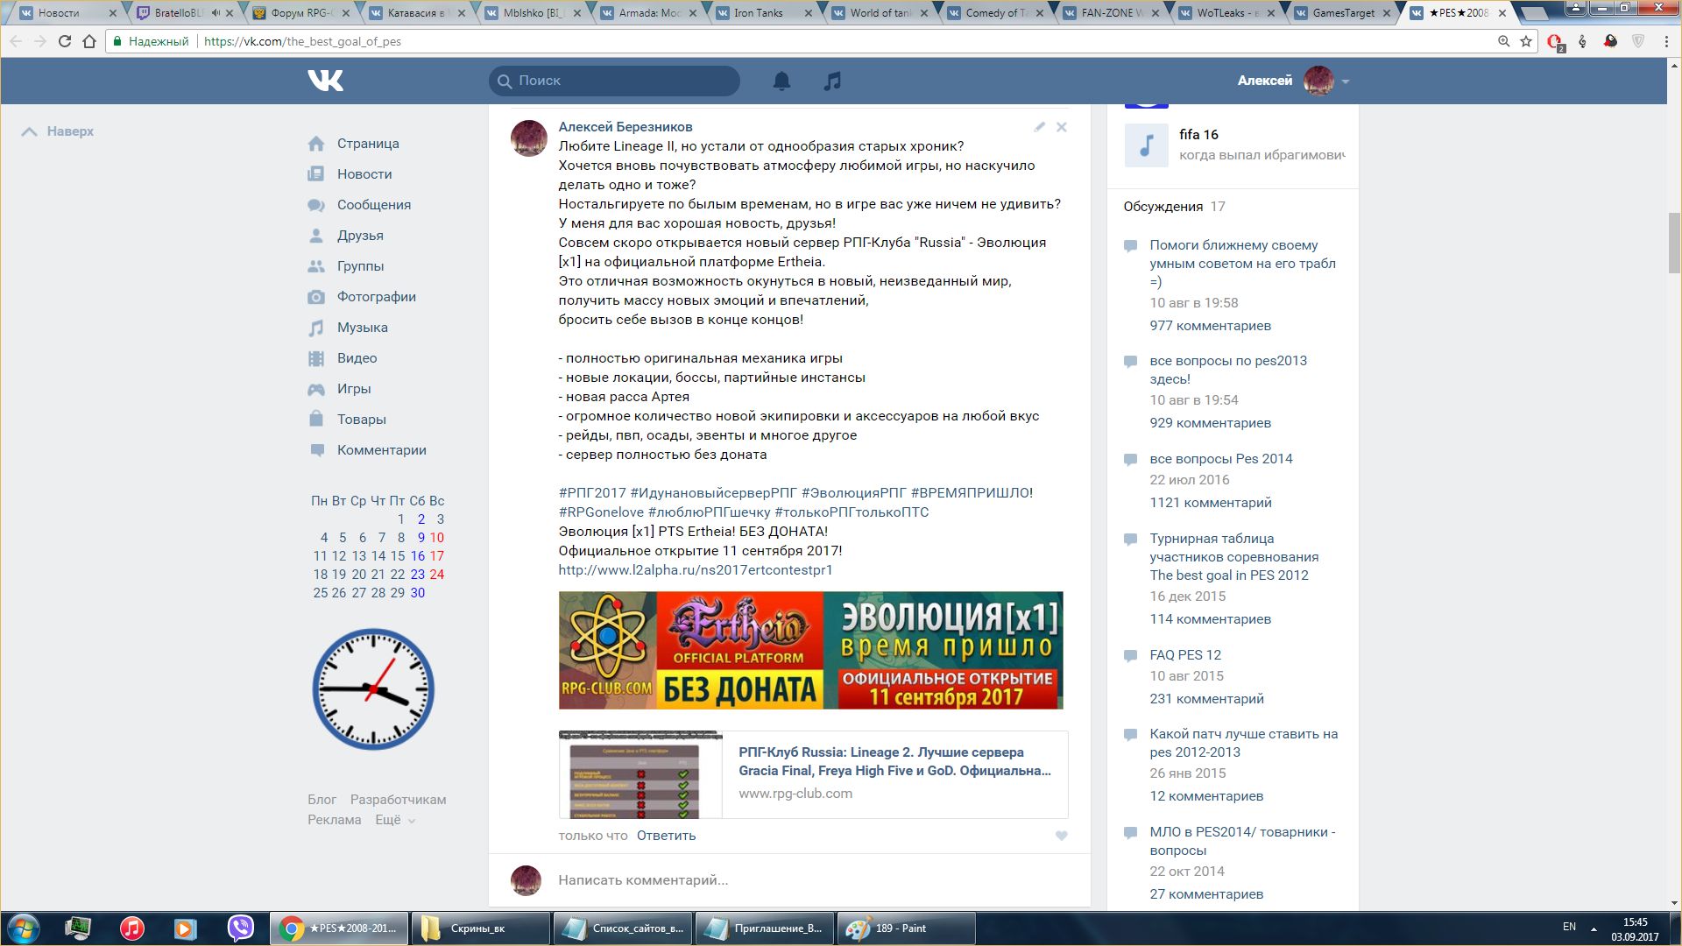Bookmark this page with star icon
Screen dimensions: 1682x946
click(x=1526, y=41)
